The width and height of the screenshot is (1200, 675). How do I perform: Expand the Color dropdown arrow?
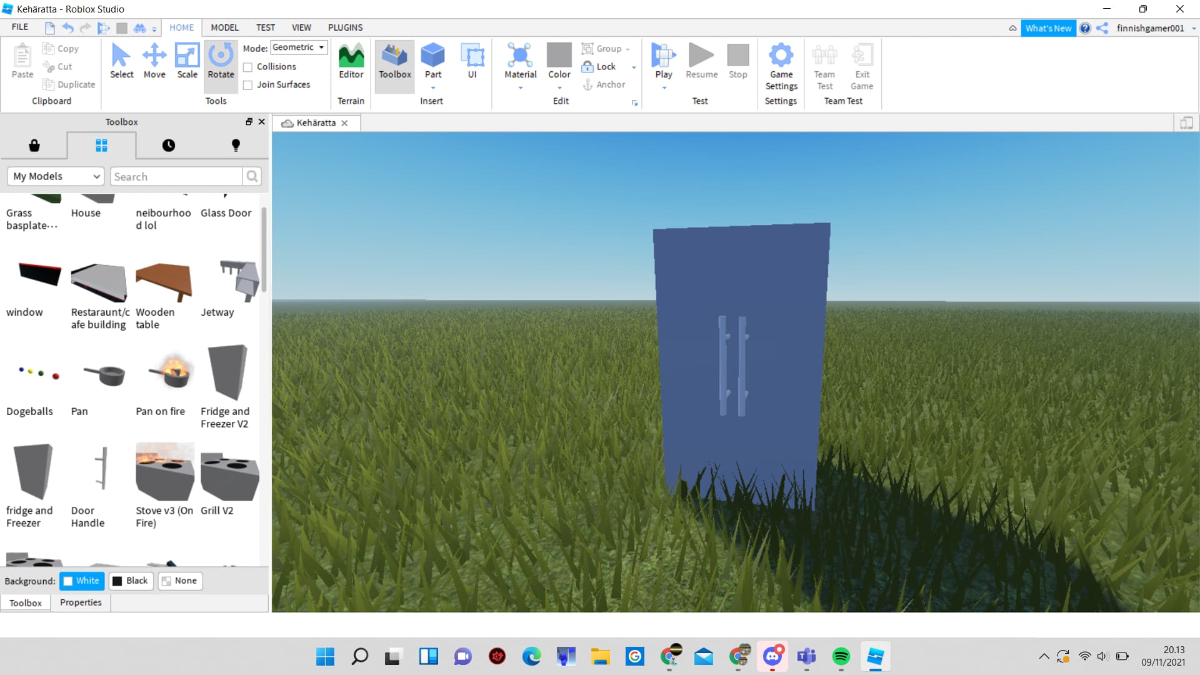[x=559, y=87]
